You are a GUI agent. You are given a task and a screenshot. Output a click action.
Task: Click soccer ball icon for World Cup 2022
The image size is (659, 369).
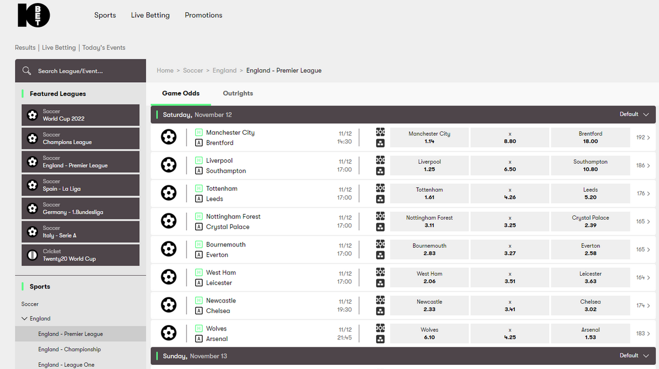(x=32, y=115)
